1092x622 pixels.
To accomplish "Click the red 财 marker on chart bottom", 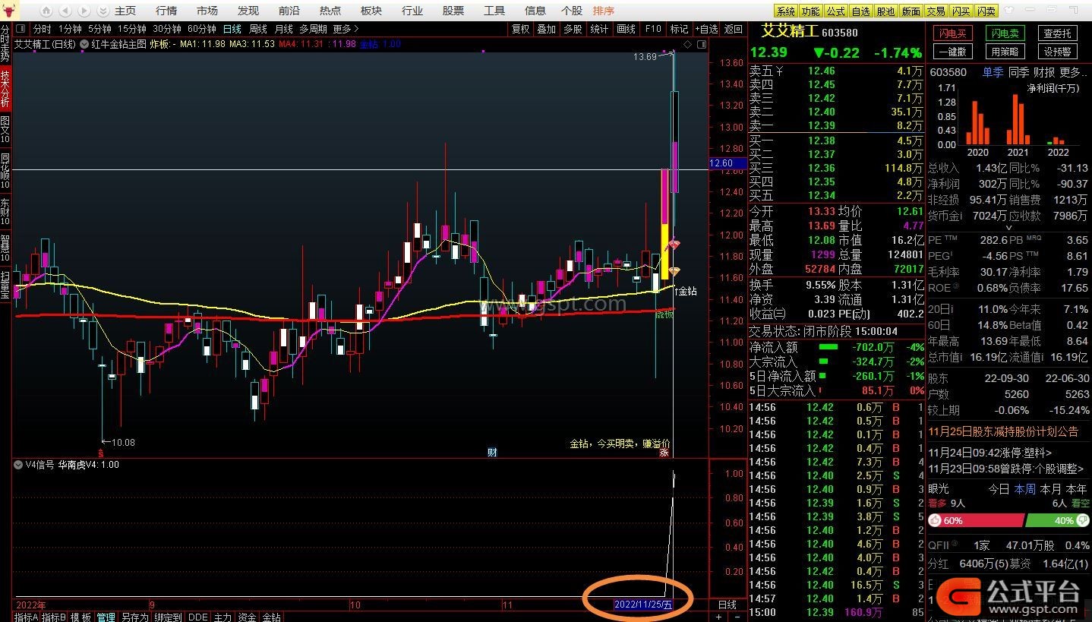I will 492,453.
